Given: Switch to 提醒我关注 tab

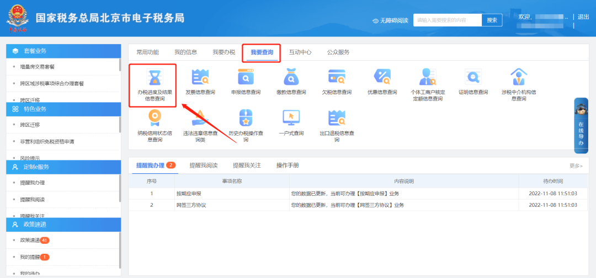Looking at the screenshot, I should click(247, 165).
